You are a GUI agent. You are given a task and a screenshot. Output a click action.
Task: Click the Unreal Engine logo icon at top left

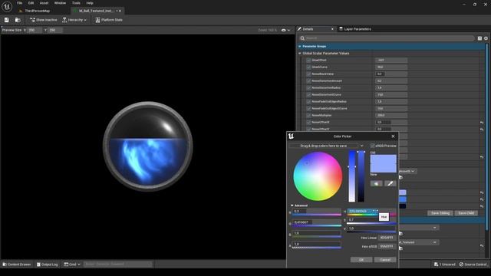click(x=7, y=7)
